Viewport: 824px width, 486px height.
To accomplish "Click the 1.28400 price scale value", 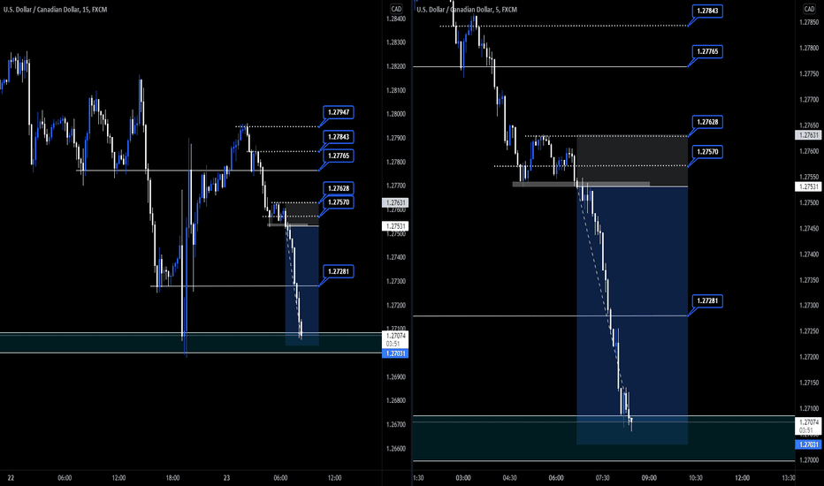I will tap(396, 19).
